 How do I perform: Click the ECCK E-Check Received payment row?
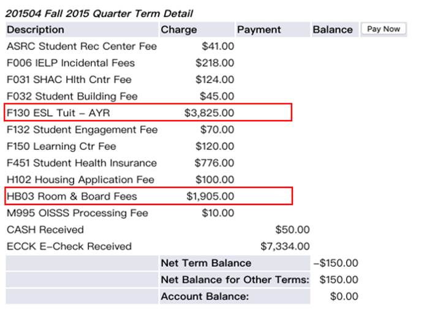click(69, 246)
